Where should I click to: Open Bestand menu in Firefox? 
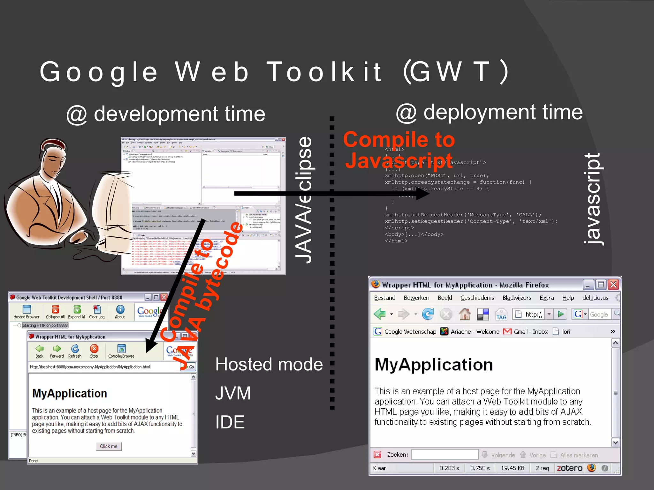pos(385,298)
